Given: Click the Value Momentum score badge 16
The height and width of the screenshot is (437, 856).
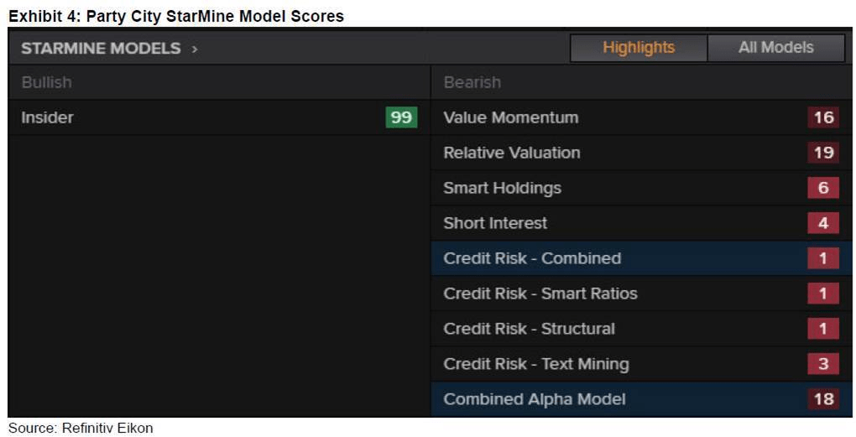Looking at the screenshot, I should [x=823, y=117].
